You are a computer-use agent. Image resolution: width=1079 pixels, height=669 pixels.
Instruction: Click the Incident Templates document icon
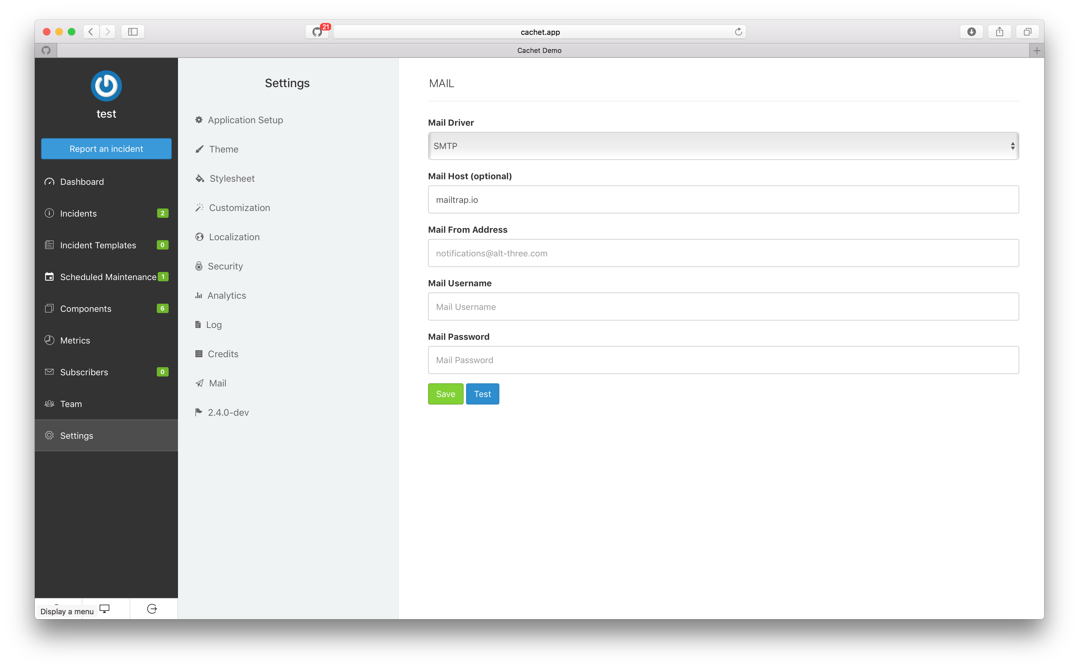point(49,245)
